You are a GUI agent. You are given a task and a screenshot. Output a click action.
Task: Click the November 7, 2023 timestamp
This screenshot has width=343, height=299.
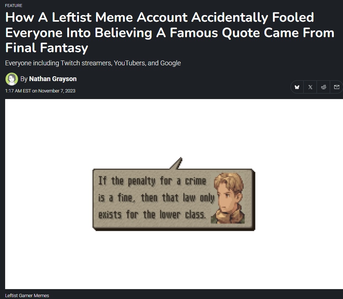point(57,91)
